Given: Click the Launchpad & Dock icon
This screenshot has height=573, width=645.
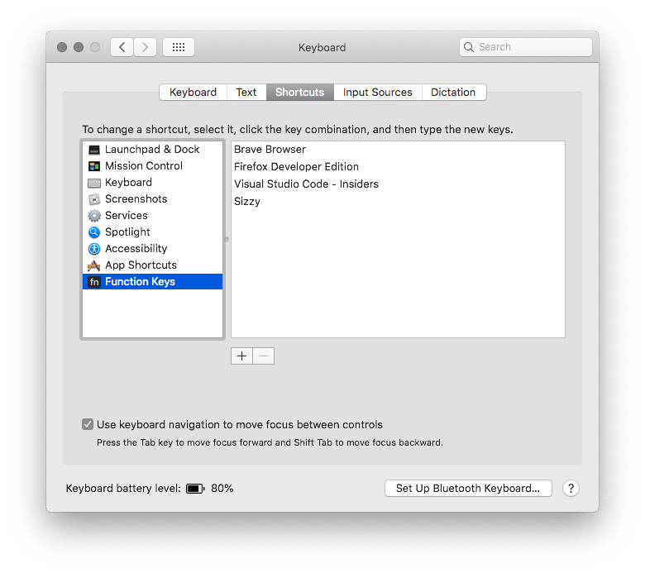Looking at the screenshot, I should 94,150.
